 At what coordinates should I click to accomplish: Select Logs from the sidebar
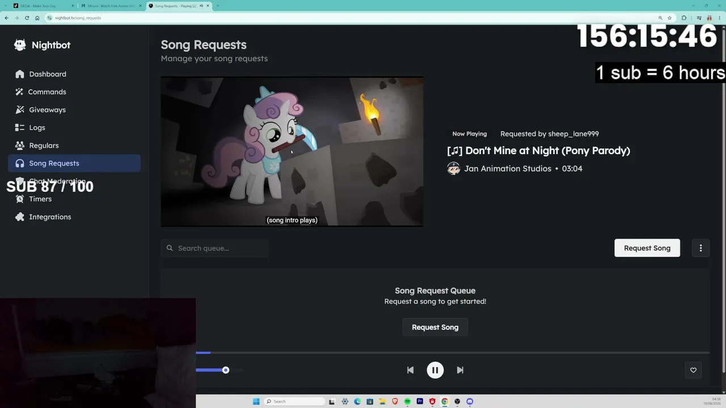74,127
